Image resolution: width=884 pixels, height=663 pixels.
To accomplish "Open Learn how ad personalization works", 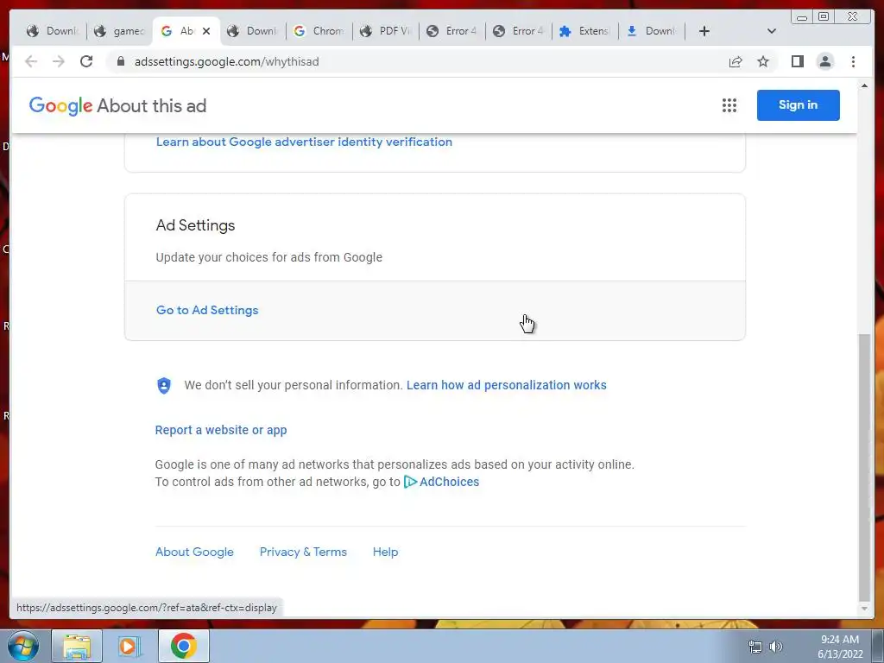I will click(x=506, y=385).
